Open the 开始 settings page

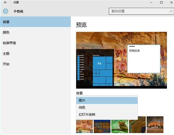click(x=35, y=64)
